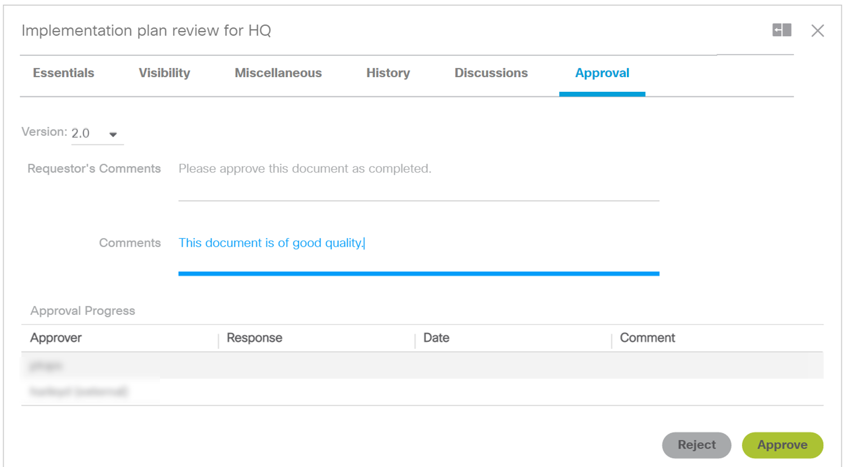The height and width of the screenshot is (467, 845).
Task: Go to the Miscellaneous tab
Action: pyautogui.click(x=278, y=73)
